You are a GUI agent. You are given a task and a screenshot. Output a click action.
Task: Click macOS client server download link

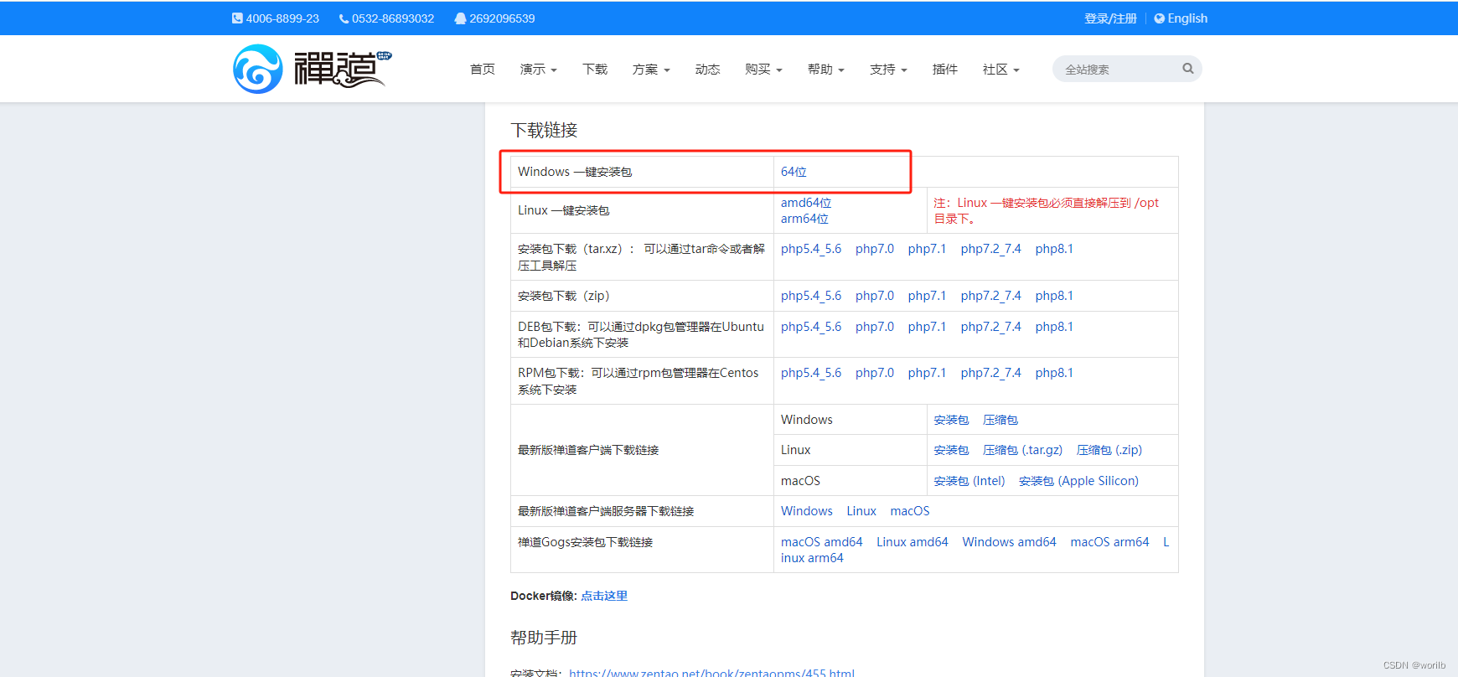pos(910,511)
